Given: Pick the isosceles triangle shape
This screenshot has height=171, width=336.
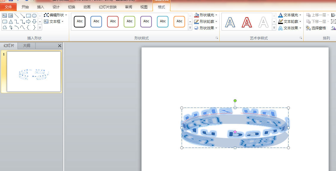Looking at the screenshot, I should click(11, 22).
